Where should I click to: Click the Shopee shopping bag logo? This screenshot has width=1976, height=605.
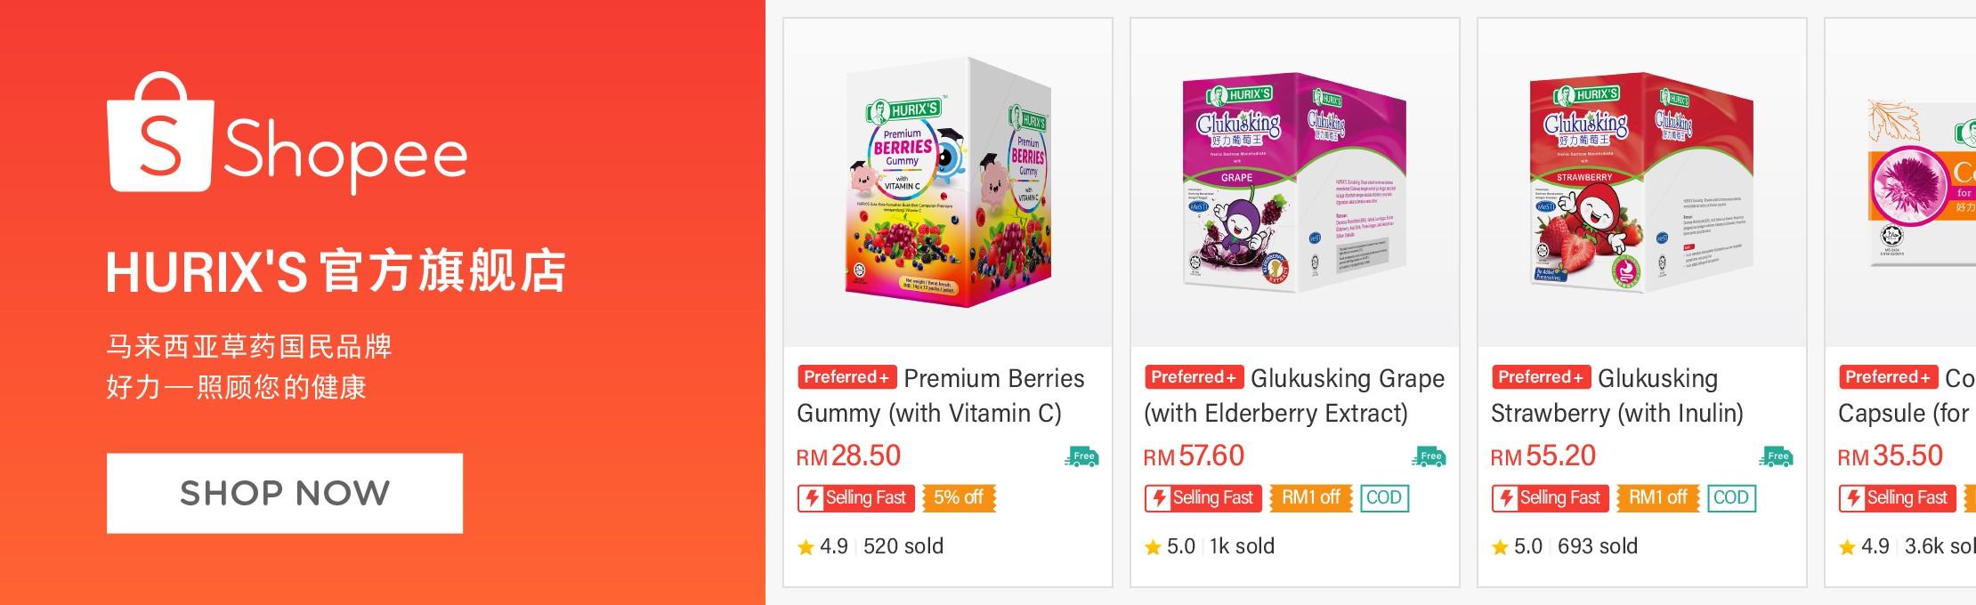click(160, 132)
